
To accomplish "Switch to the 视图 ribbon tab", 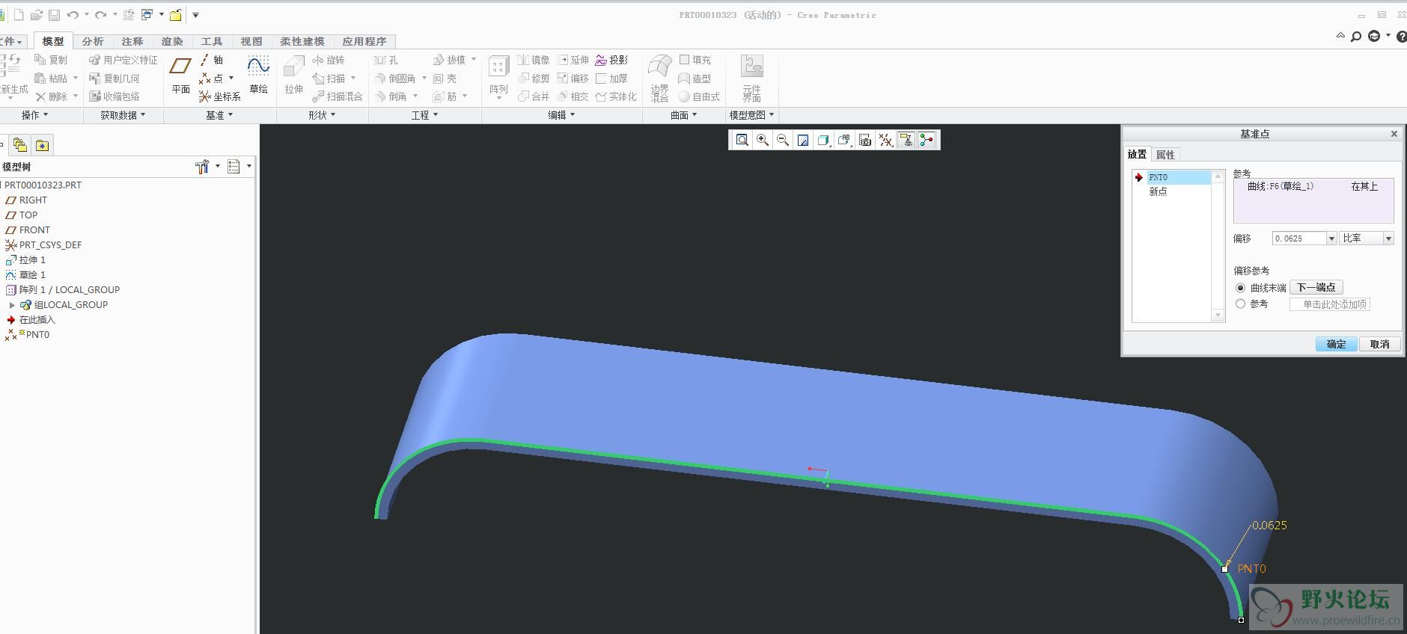I will 251,42.
